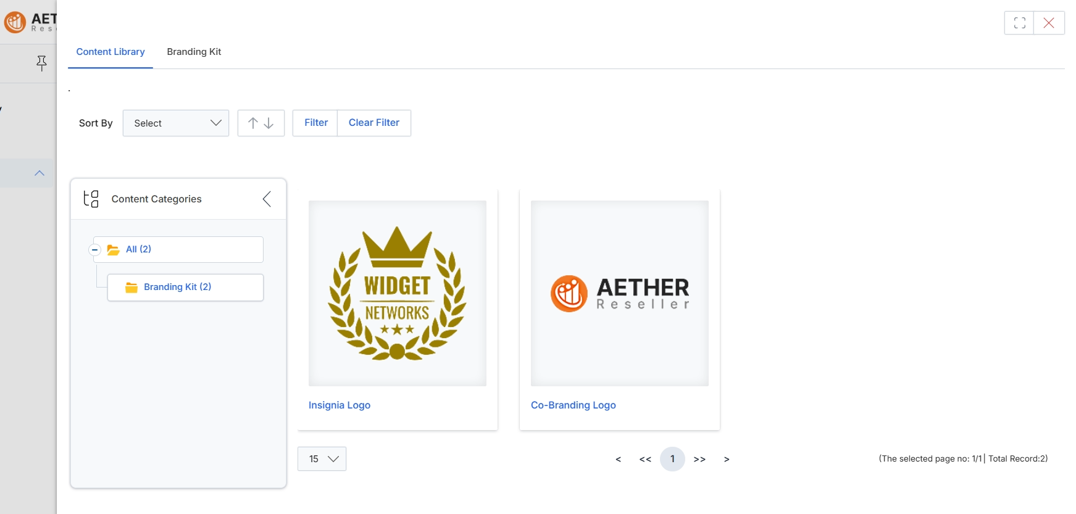
Task: Collapse the All (2) tree node
Action: 94,250
